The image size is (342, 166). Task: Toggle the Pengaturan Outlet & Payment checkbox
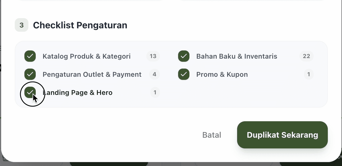coord(30,74)
